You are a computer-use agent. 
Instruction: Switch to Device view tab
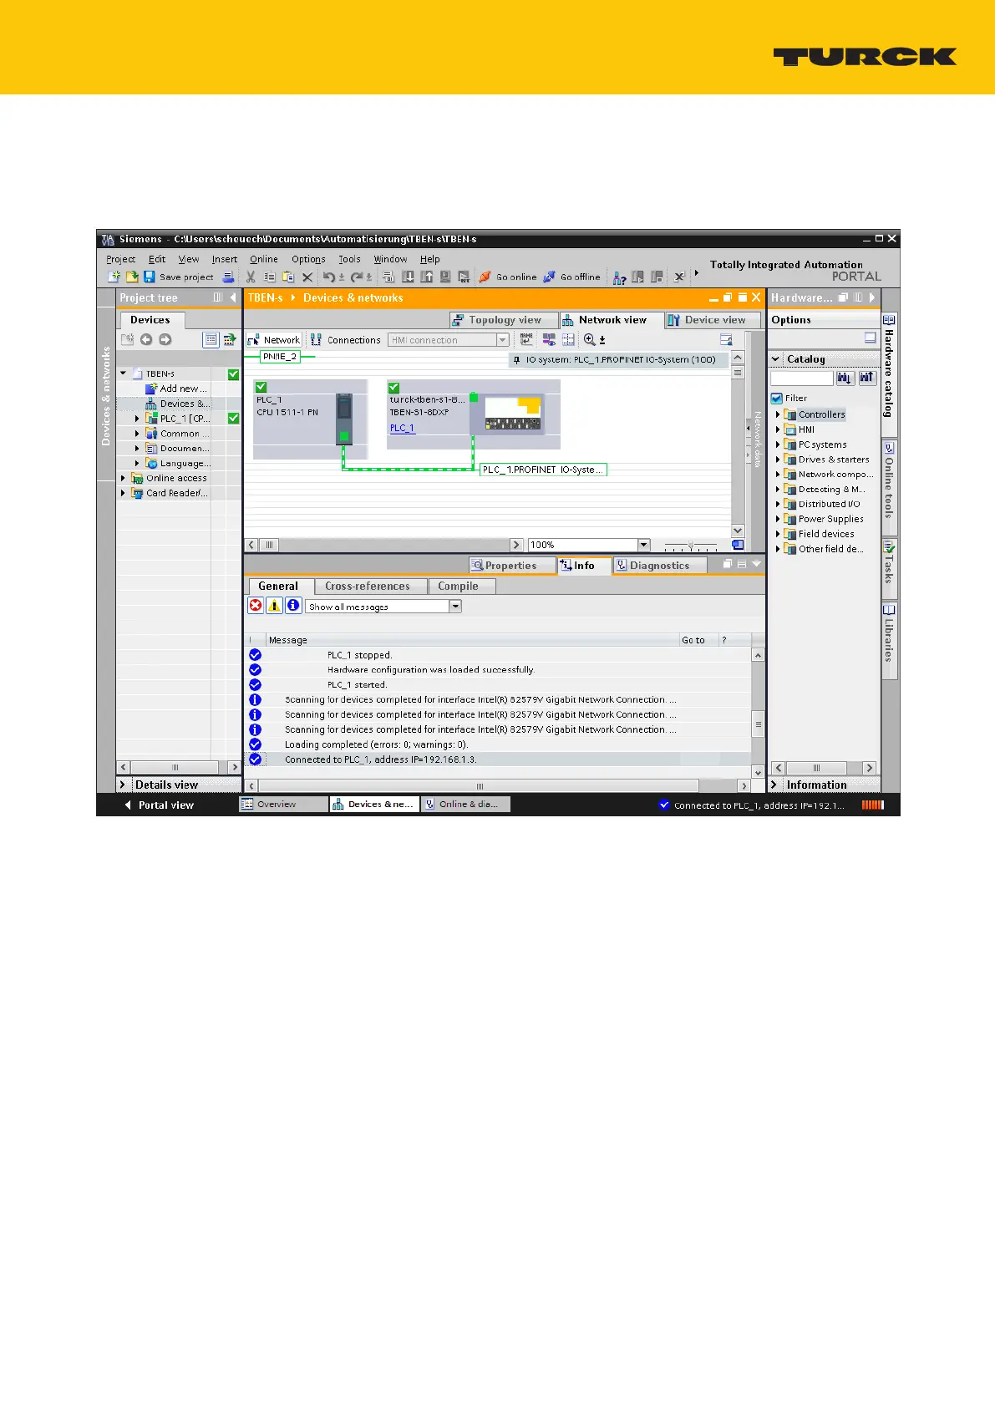[x=713, y=320]
